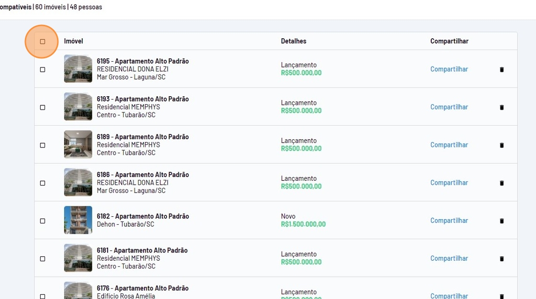Click the Imóvel column header

(x=74, y=41)
